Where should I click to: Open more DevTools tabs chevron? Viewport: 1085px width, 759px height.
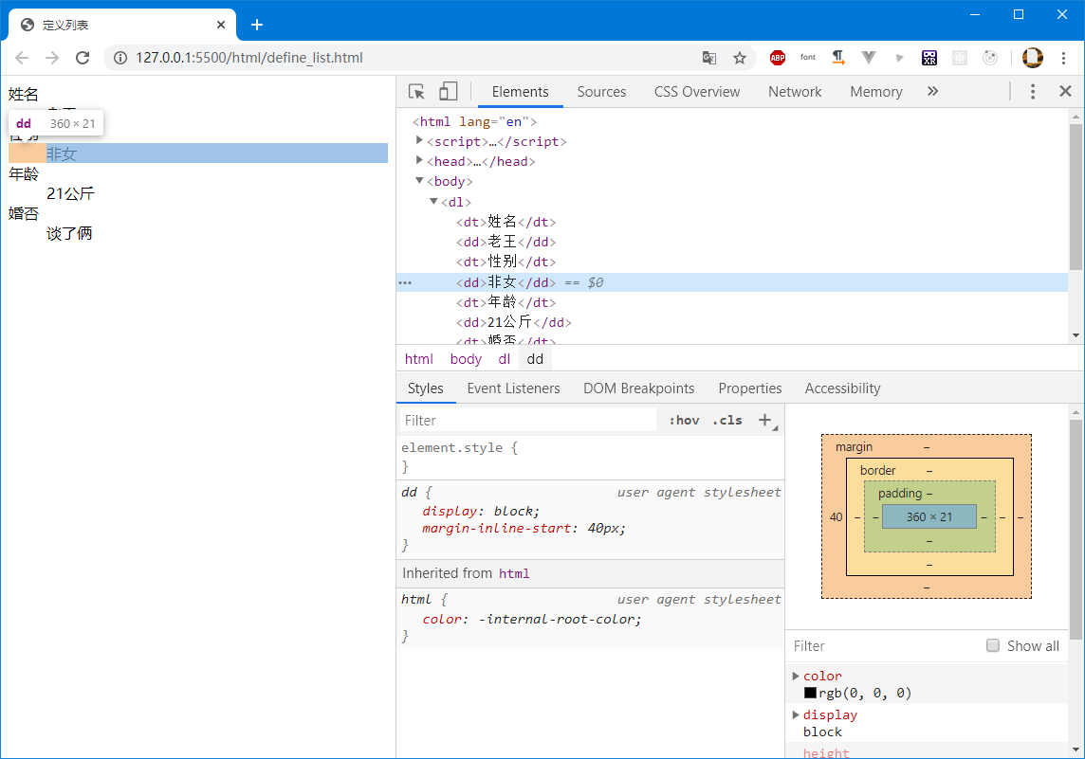(x=932, y=91)
